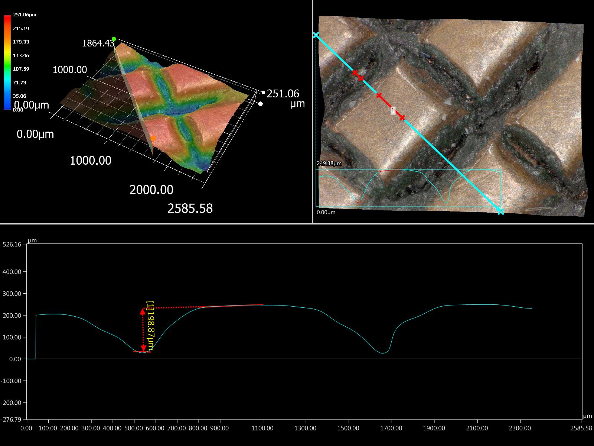Screen dimensions: 594x446
Task: Click the measurement label 1 on profile line
Action: coord(393,110)
